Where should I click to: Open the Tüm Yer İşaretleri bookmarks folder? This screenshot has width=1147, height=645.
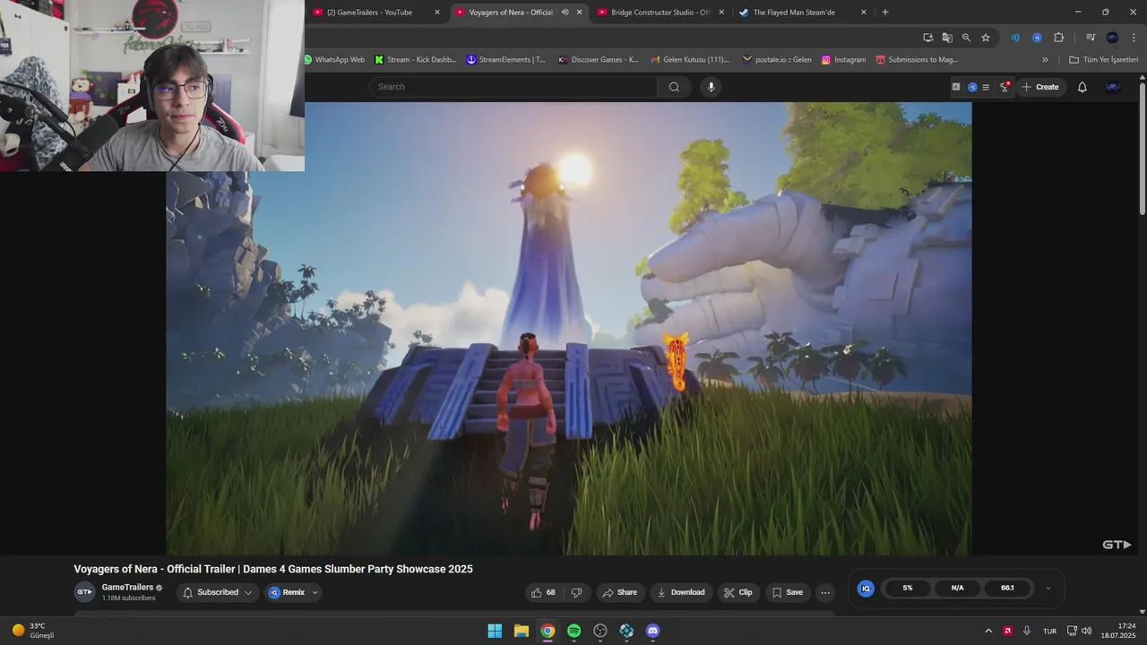click(x=1103, y=60)
